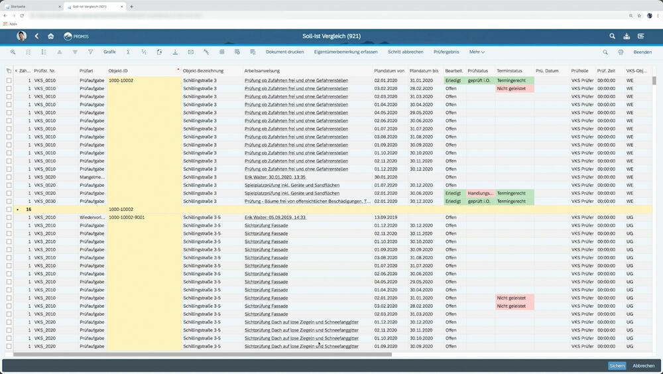Tick the checkbox of the first VKS_0010 row
Image resolution: width=663 pixels, height=374 pixels.
pos(9,80)
